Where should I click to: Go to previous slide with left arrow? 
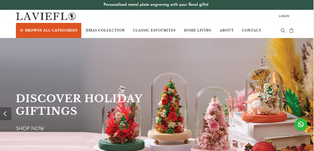5,114
